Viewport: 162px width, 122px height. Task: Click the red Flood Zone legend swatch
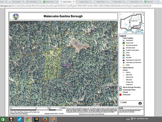pyautogui.click(x=120, y=95)
